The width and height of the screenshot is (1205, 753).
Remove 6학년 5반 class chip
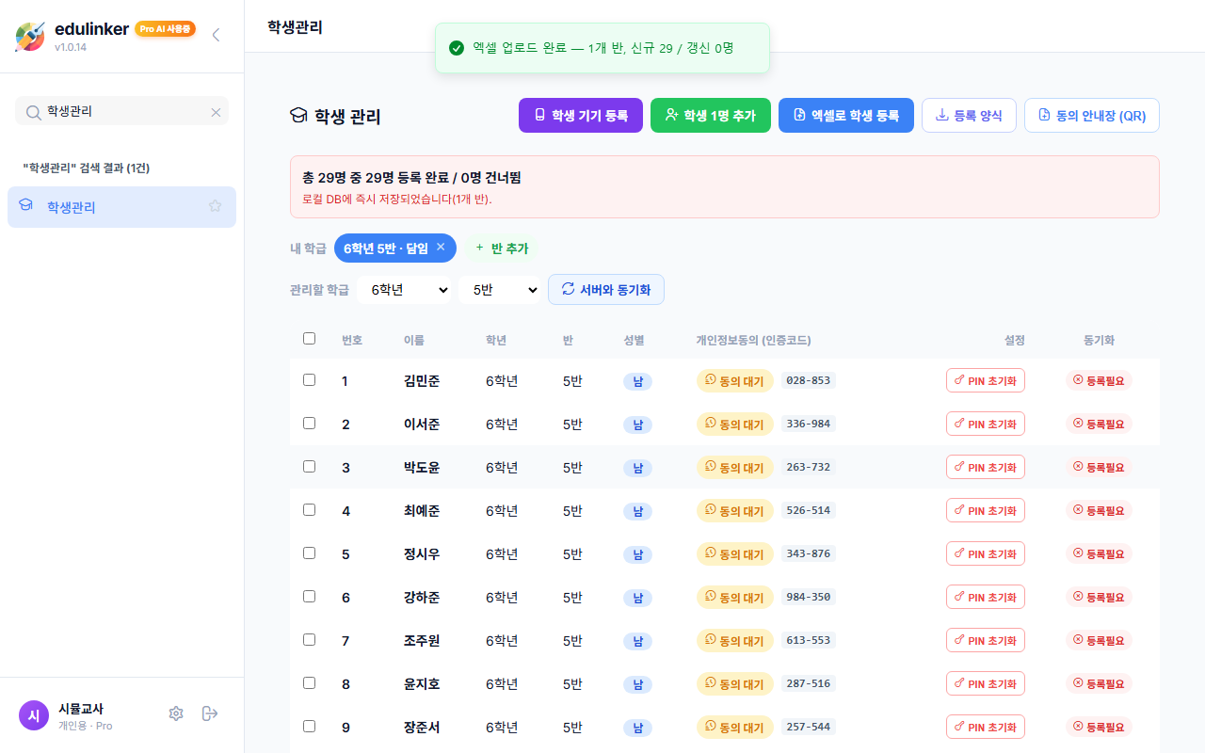click(441, 247)
